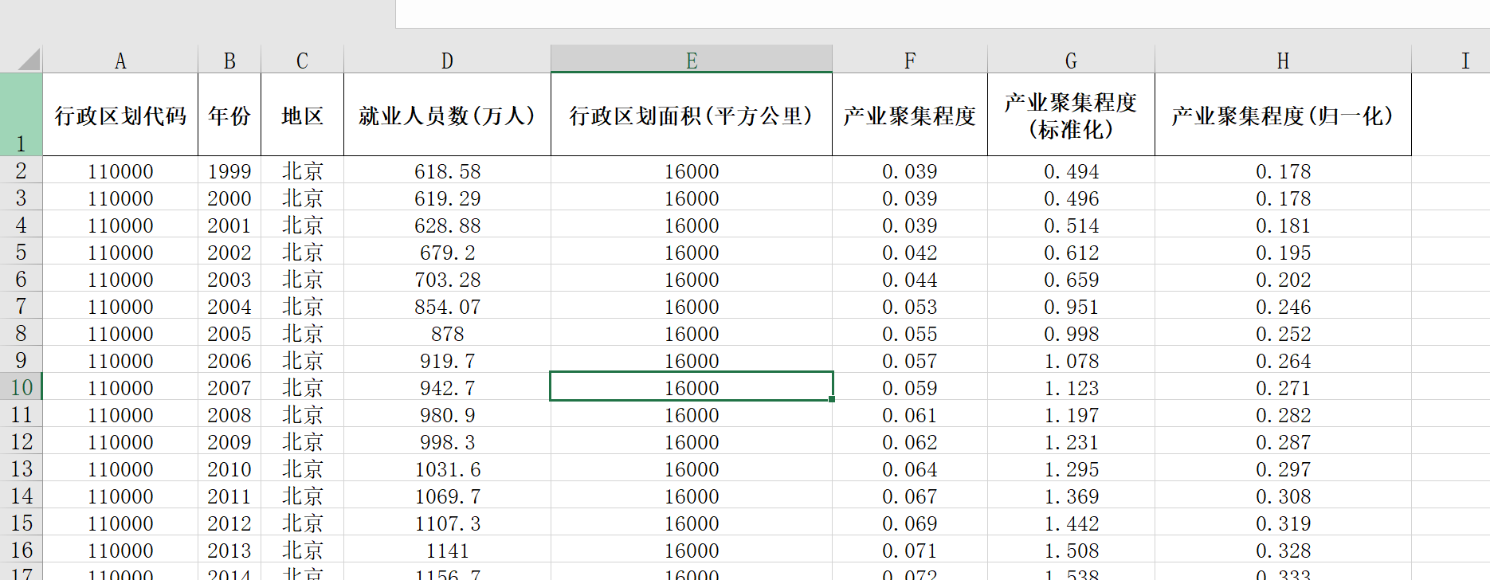Click 北京 cell in row 2
Screen dimensions: 1490x580
point(302,170)
